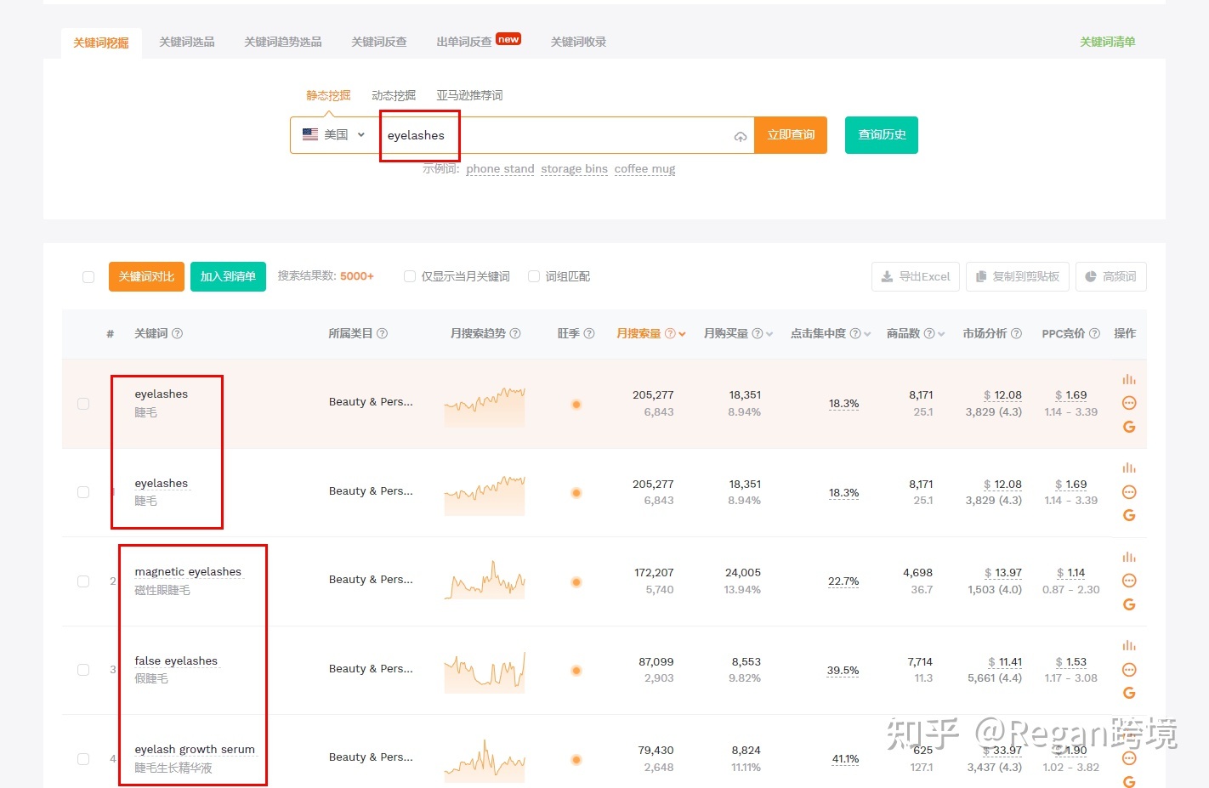
Task: Open the 美国 country dropdown
Action: 334,135
